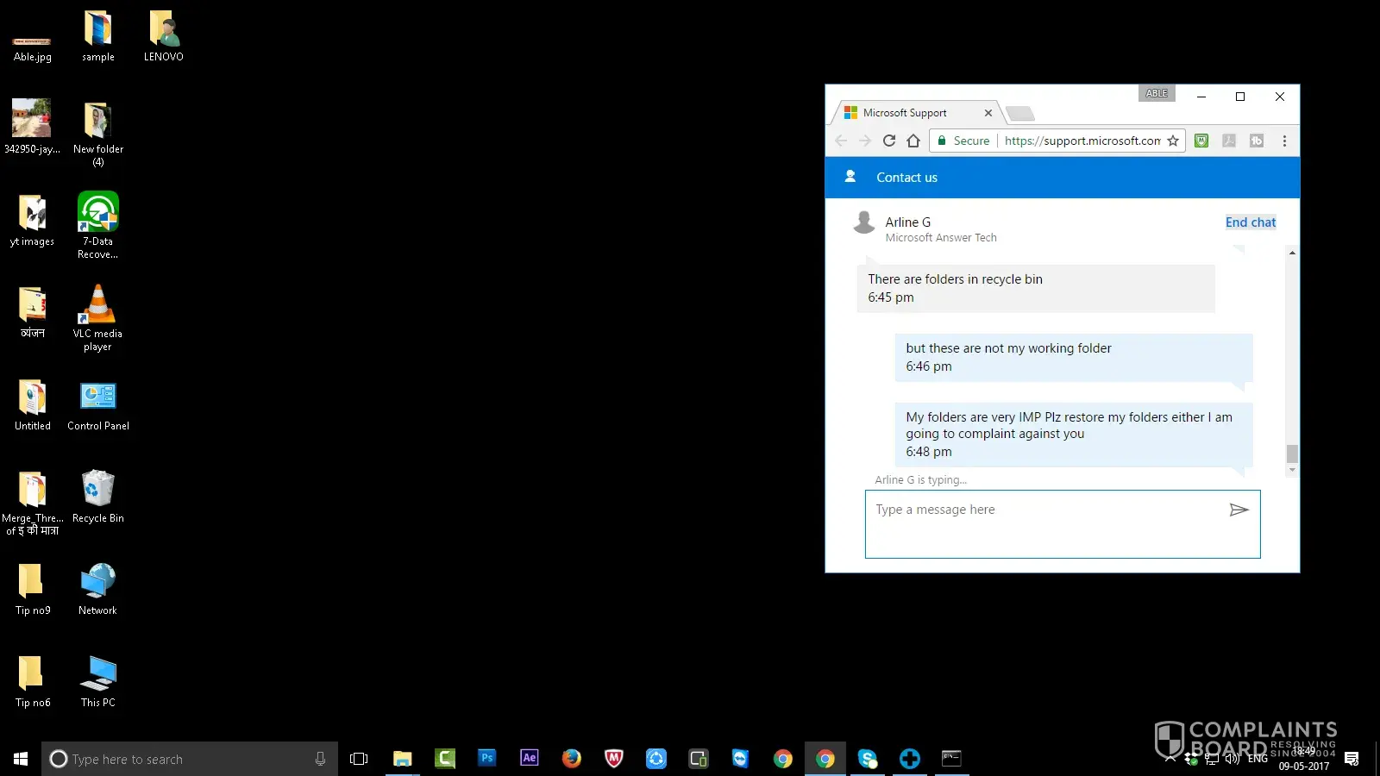Screen dimensions: 1380x776
Task: Send message using the arrow icon
Action: (1239, 510)
